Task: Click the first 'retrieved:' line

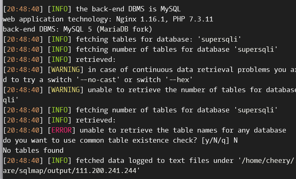Action: [x=96, y=59]
